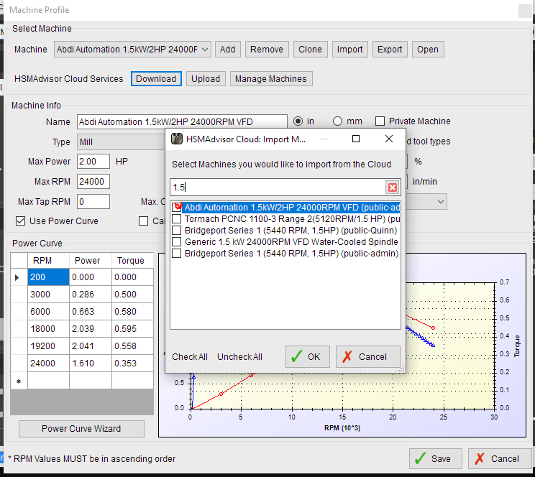Toggle Use Power Curve checkbox
Viewport: 535px width, 477px height.
[x=20, y=221]
